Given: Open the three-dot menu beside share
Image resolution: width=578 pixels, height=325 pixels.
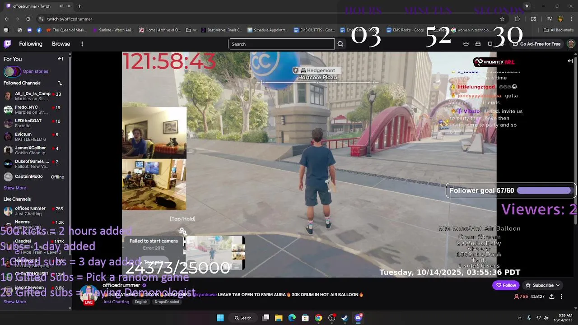Looking at the screenshot, I should tap(561, 297).
